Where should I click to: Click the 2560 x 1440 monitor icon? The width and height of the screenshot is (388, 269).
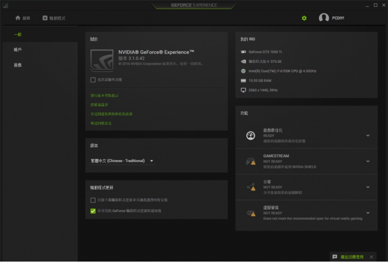point(243,90)
